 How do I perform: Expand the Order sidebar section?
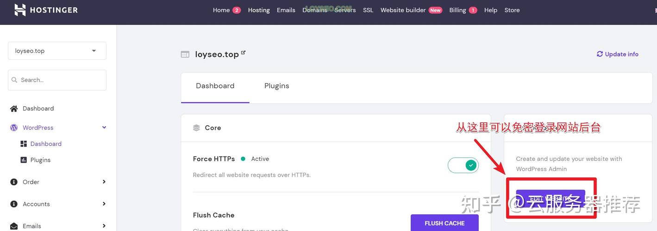click(x=104, y=182)
